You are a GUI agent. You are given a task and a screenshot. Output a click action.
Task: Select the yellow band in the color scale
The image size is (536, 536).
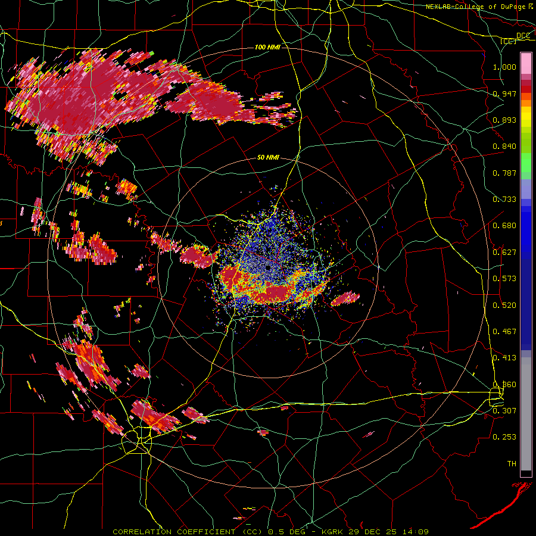click(x=526, y=117)
